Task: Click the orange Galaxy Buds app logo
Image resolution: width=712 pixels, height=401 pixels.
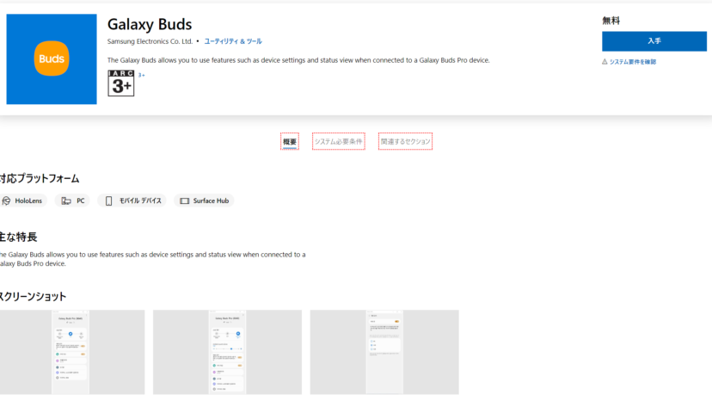Action: (x=52, y=59)
